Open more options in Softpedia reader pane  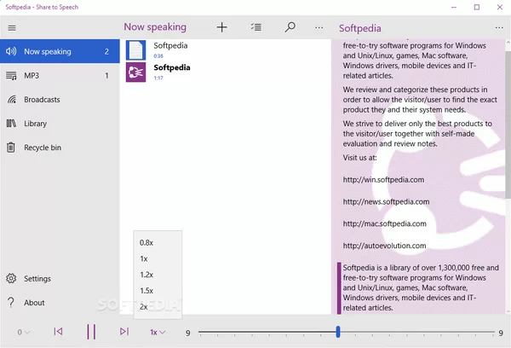click(499, 28)
